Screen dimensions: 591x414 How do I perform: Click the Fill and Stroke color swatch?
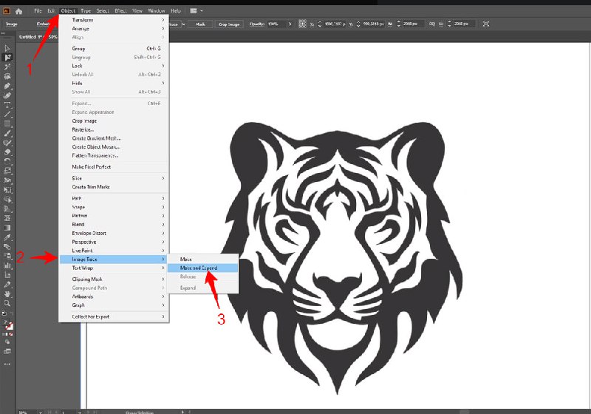[7, 325]
